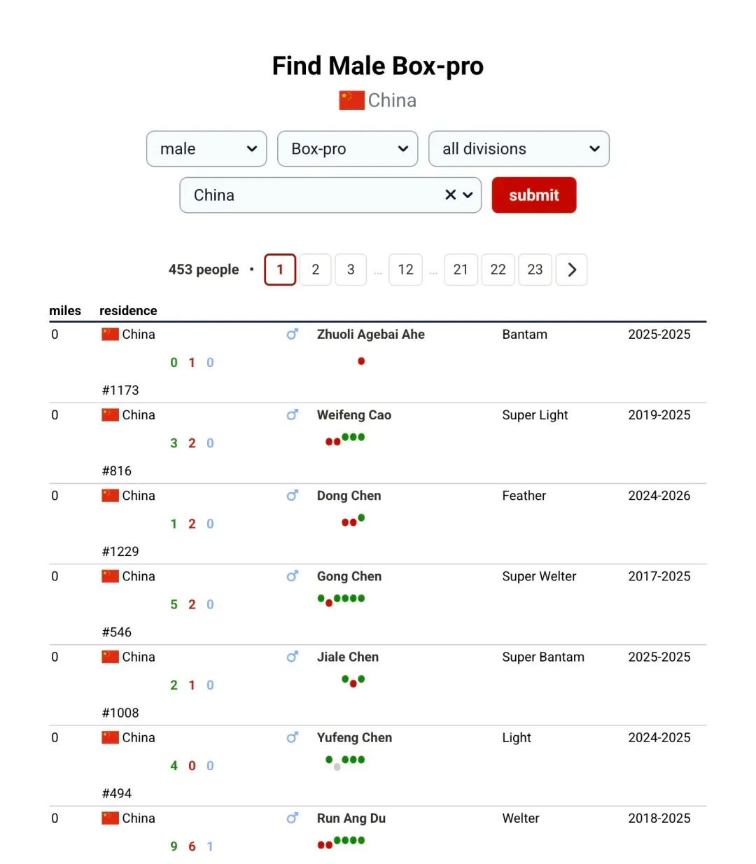Open Weifeng Cao's profile link
756x864 pixels.
coord(354,414)
